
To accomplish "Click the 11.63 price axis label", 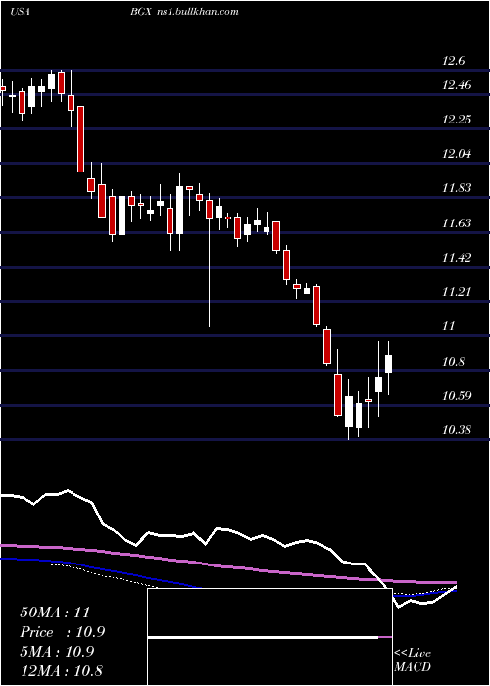I will coord(457,223).
